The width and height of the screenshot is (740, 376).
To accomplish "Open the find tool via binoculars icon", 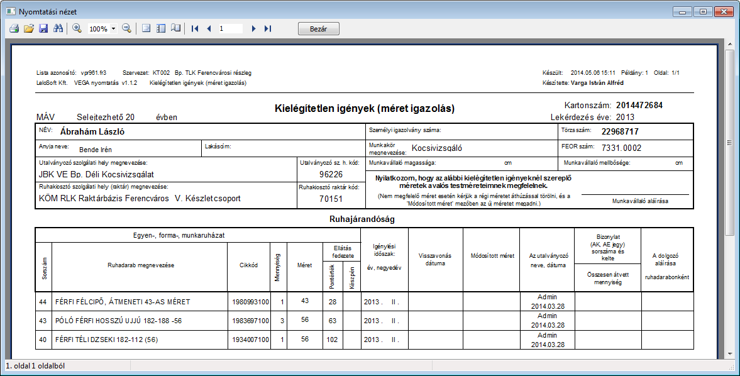I will coord(58,29).
